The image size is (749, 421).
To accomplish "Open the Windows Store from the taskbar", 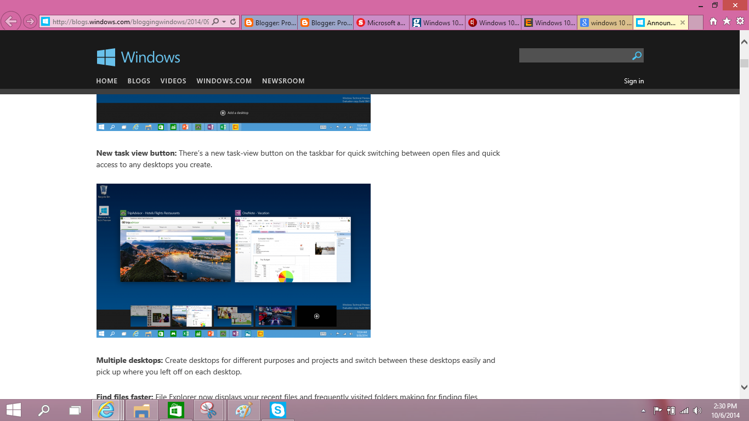I will [175, 409].
